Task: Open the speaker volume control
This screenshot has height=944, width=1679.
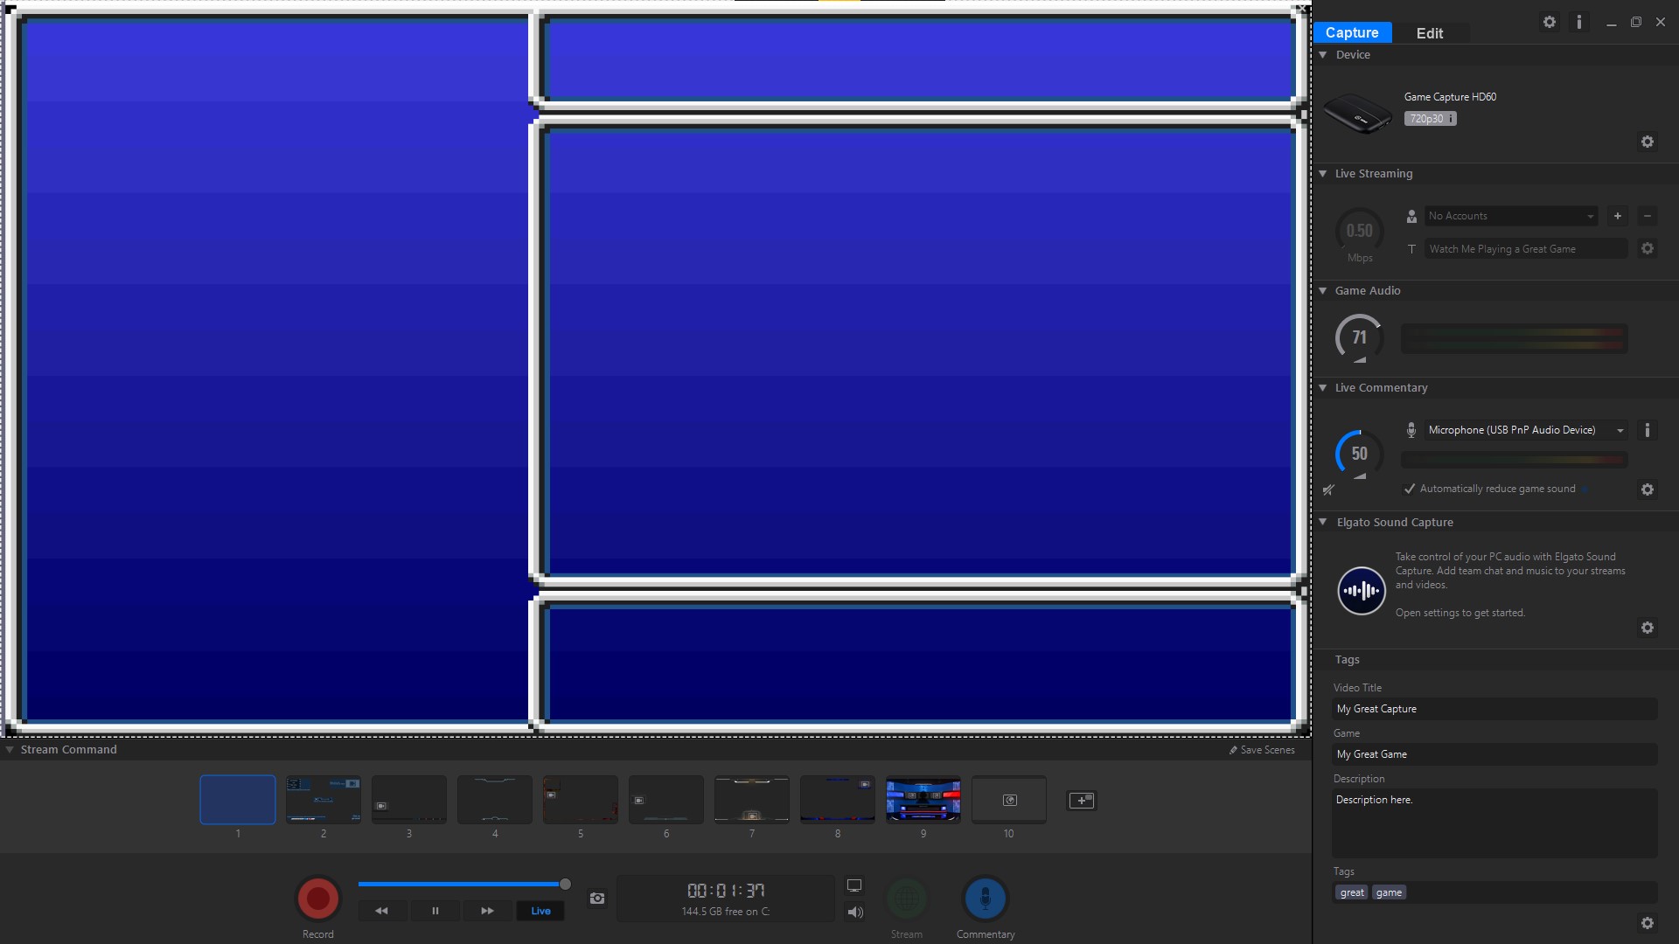Action: (854, 912)
